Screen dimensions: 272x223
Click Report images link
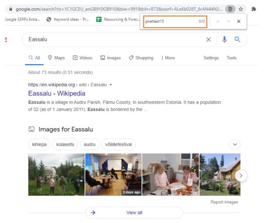pos(224,202)
